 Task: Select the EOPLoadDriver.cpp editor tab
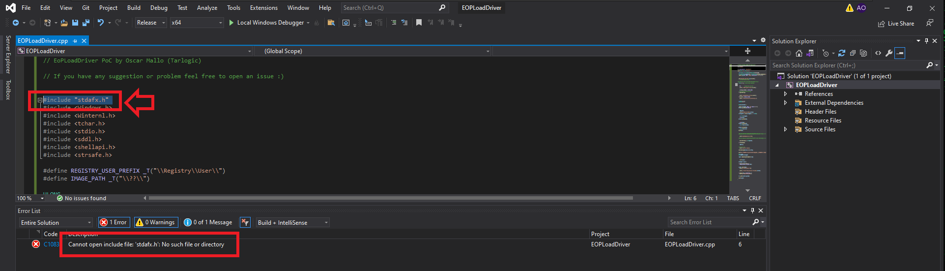pyautogui.click(x=43, y=41)
